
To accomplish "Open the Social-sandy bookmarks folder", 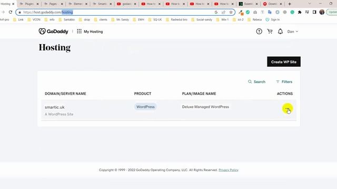I will [x=202, y=19].
